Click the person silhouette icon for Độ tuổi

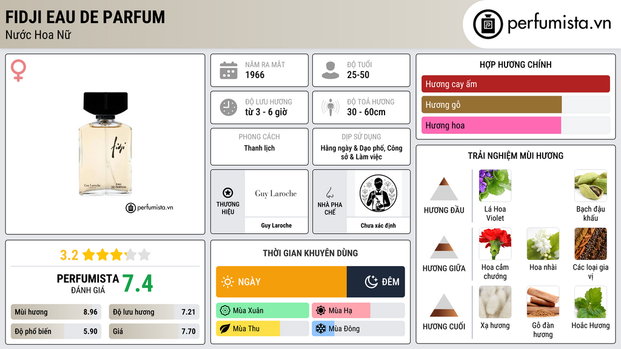click(331, 70)
